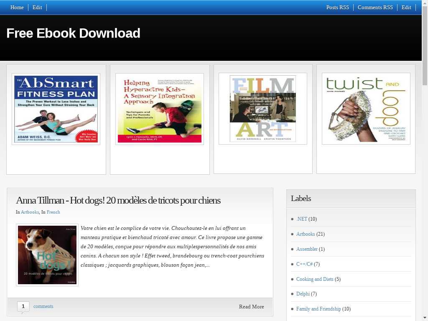Open the C++/C# label category
Viewport: 428px width, 321px height.
click(x=304, y=264)
